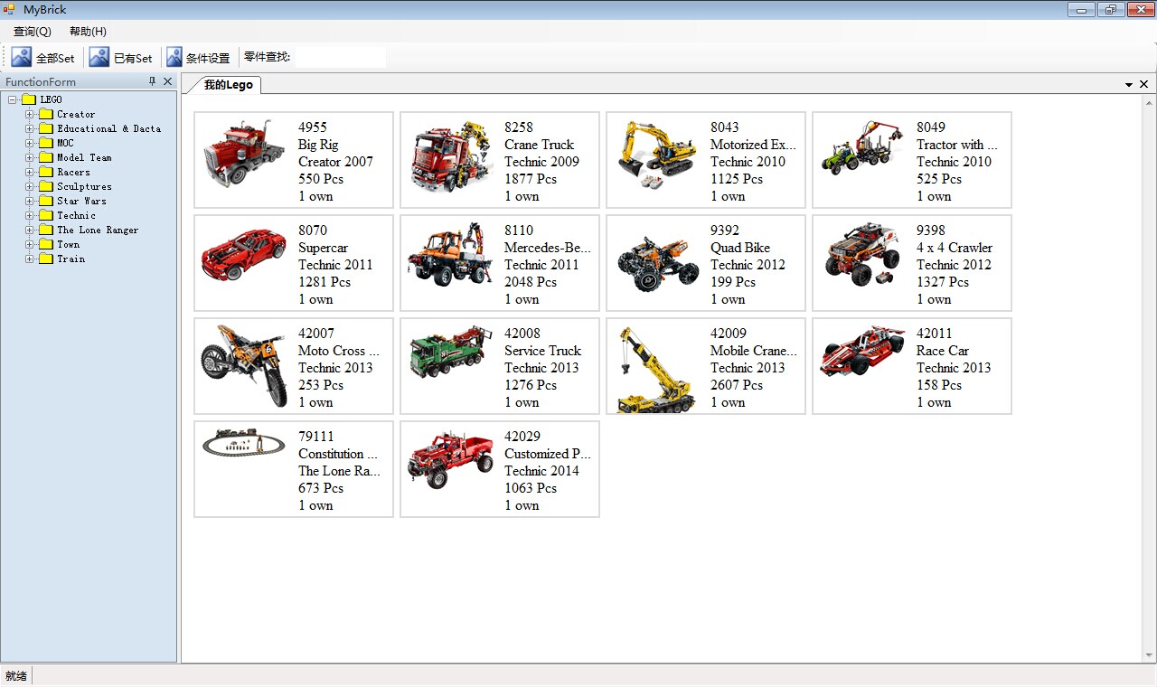Click the MyBrick app icon in title bar
The image size is (1157, 687).
click(10, 9)
